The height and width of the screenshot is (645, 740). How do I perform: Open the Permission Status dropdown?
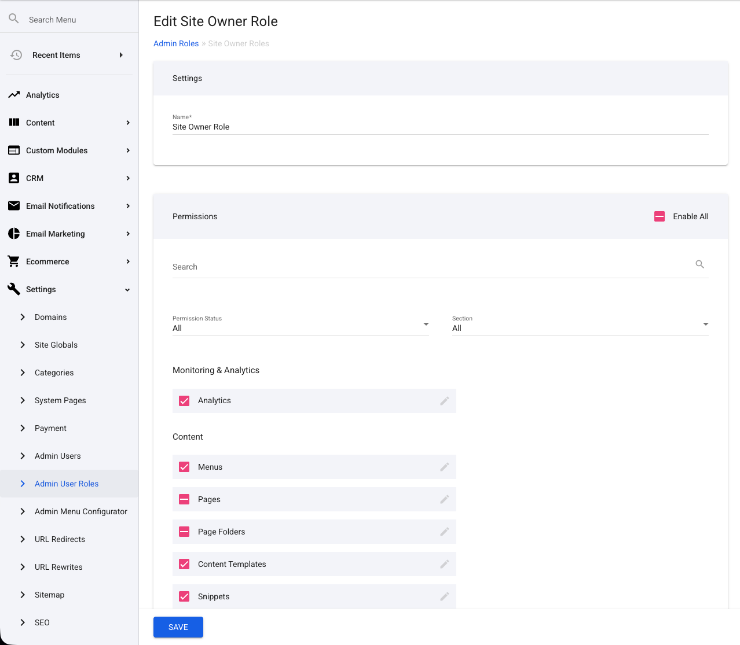(x=426, y=325)
